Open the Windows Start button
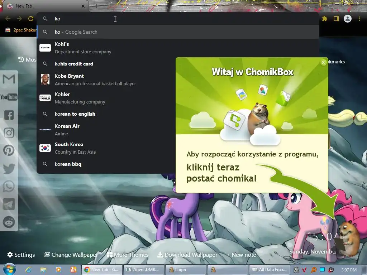 tap(9, 269)
